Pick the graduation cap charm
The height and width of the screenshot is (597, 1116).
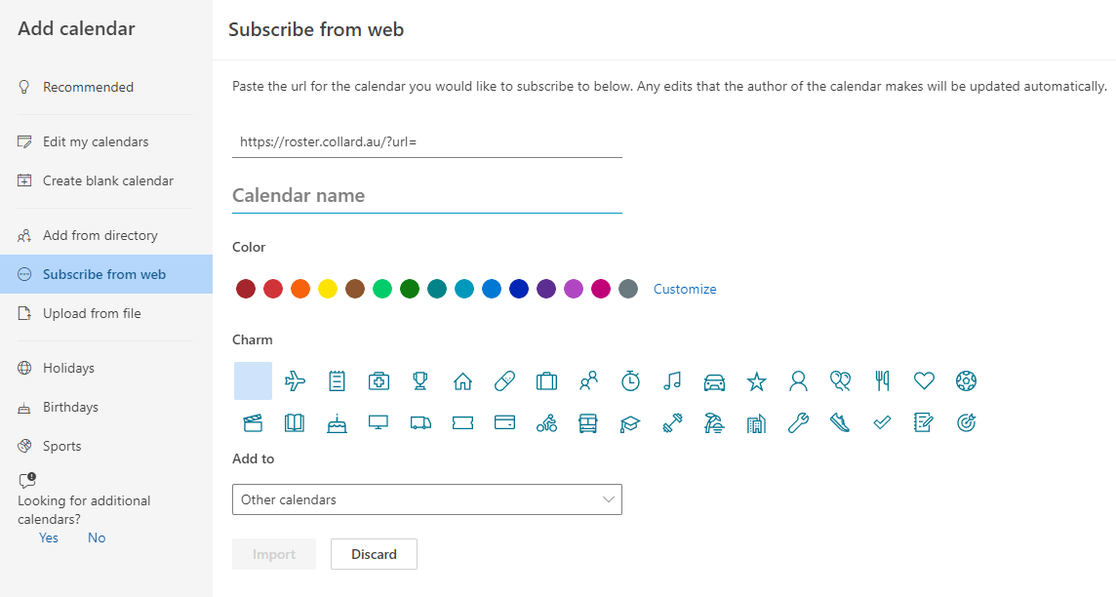click(x=630, y=422)
